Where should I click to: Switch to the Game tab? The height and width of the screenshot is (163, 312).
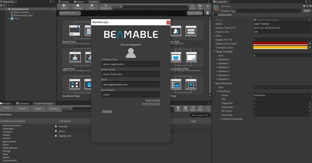(79, 2)
